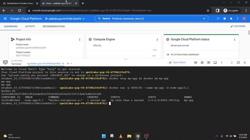The height and width of the screenshot is (140, 250).
Task: Open the weather widget on the taskbar
Action: click(x=12, y=136)
